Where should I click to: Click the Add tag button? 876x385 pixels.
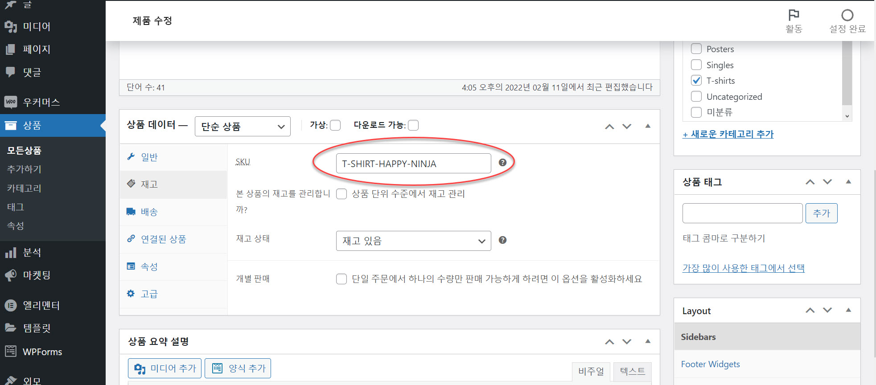(x=821, y=213)
